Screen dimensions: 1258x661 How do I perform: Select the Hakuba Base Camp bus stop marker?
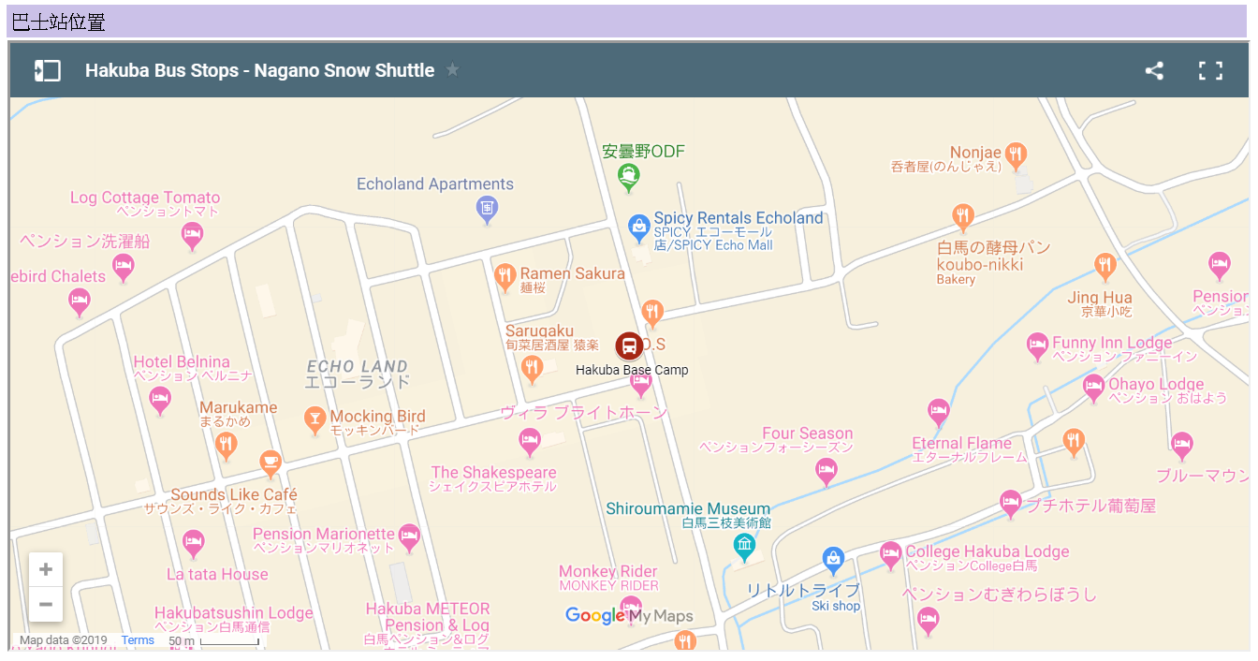pos(630,346)
